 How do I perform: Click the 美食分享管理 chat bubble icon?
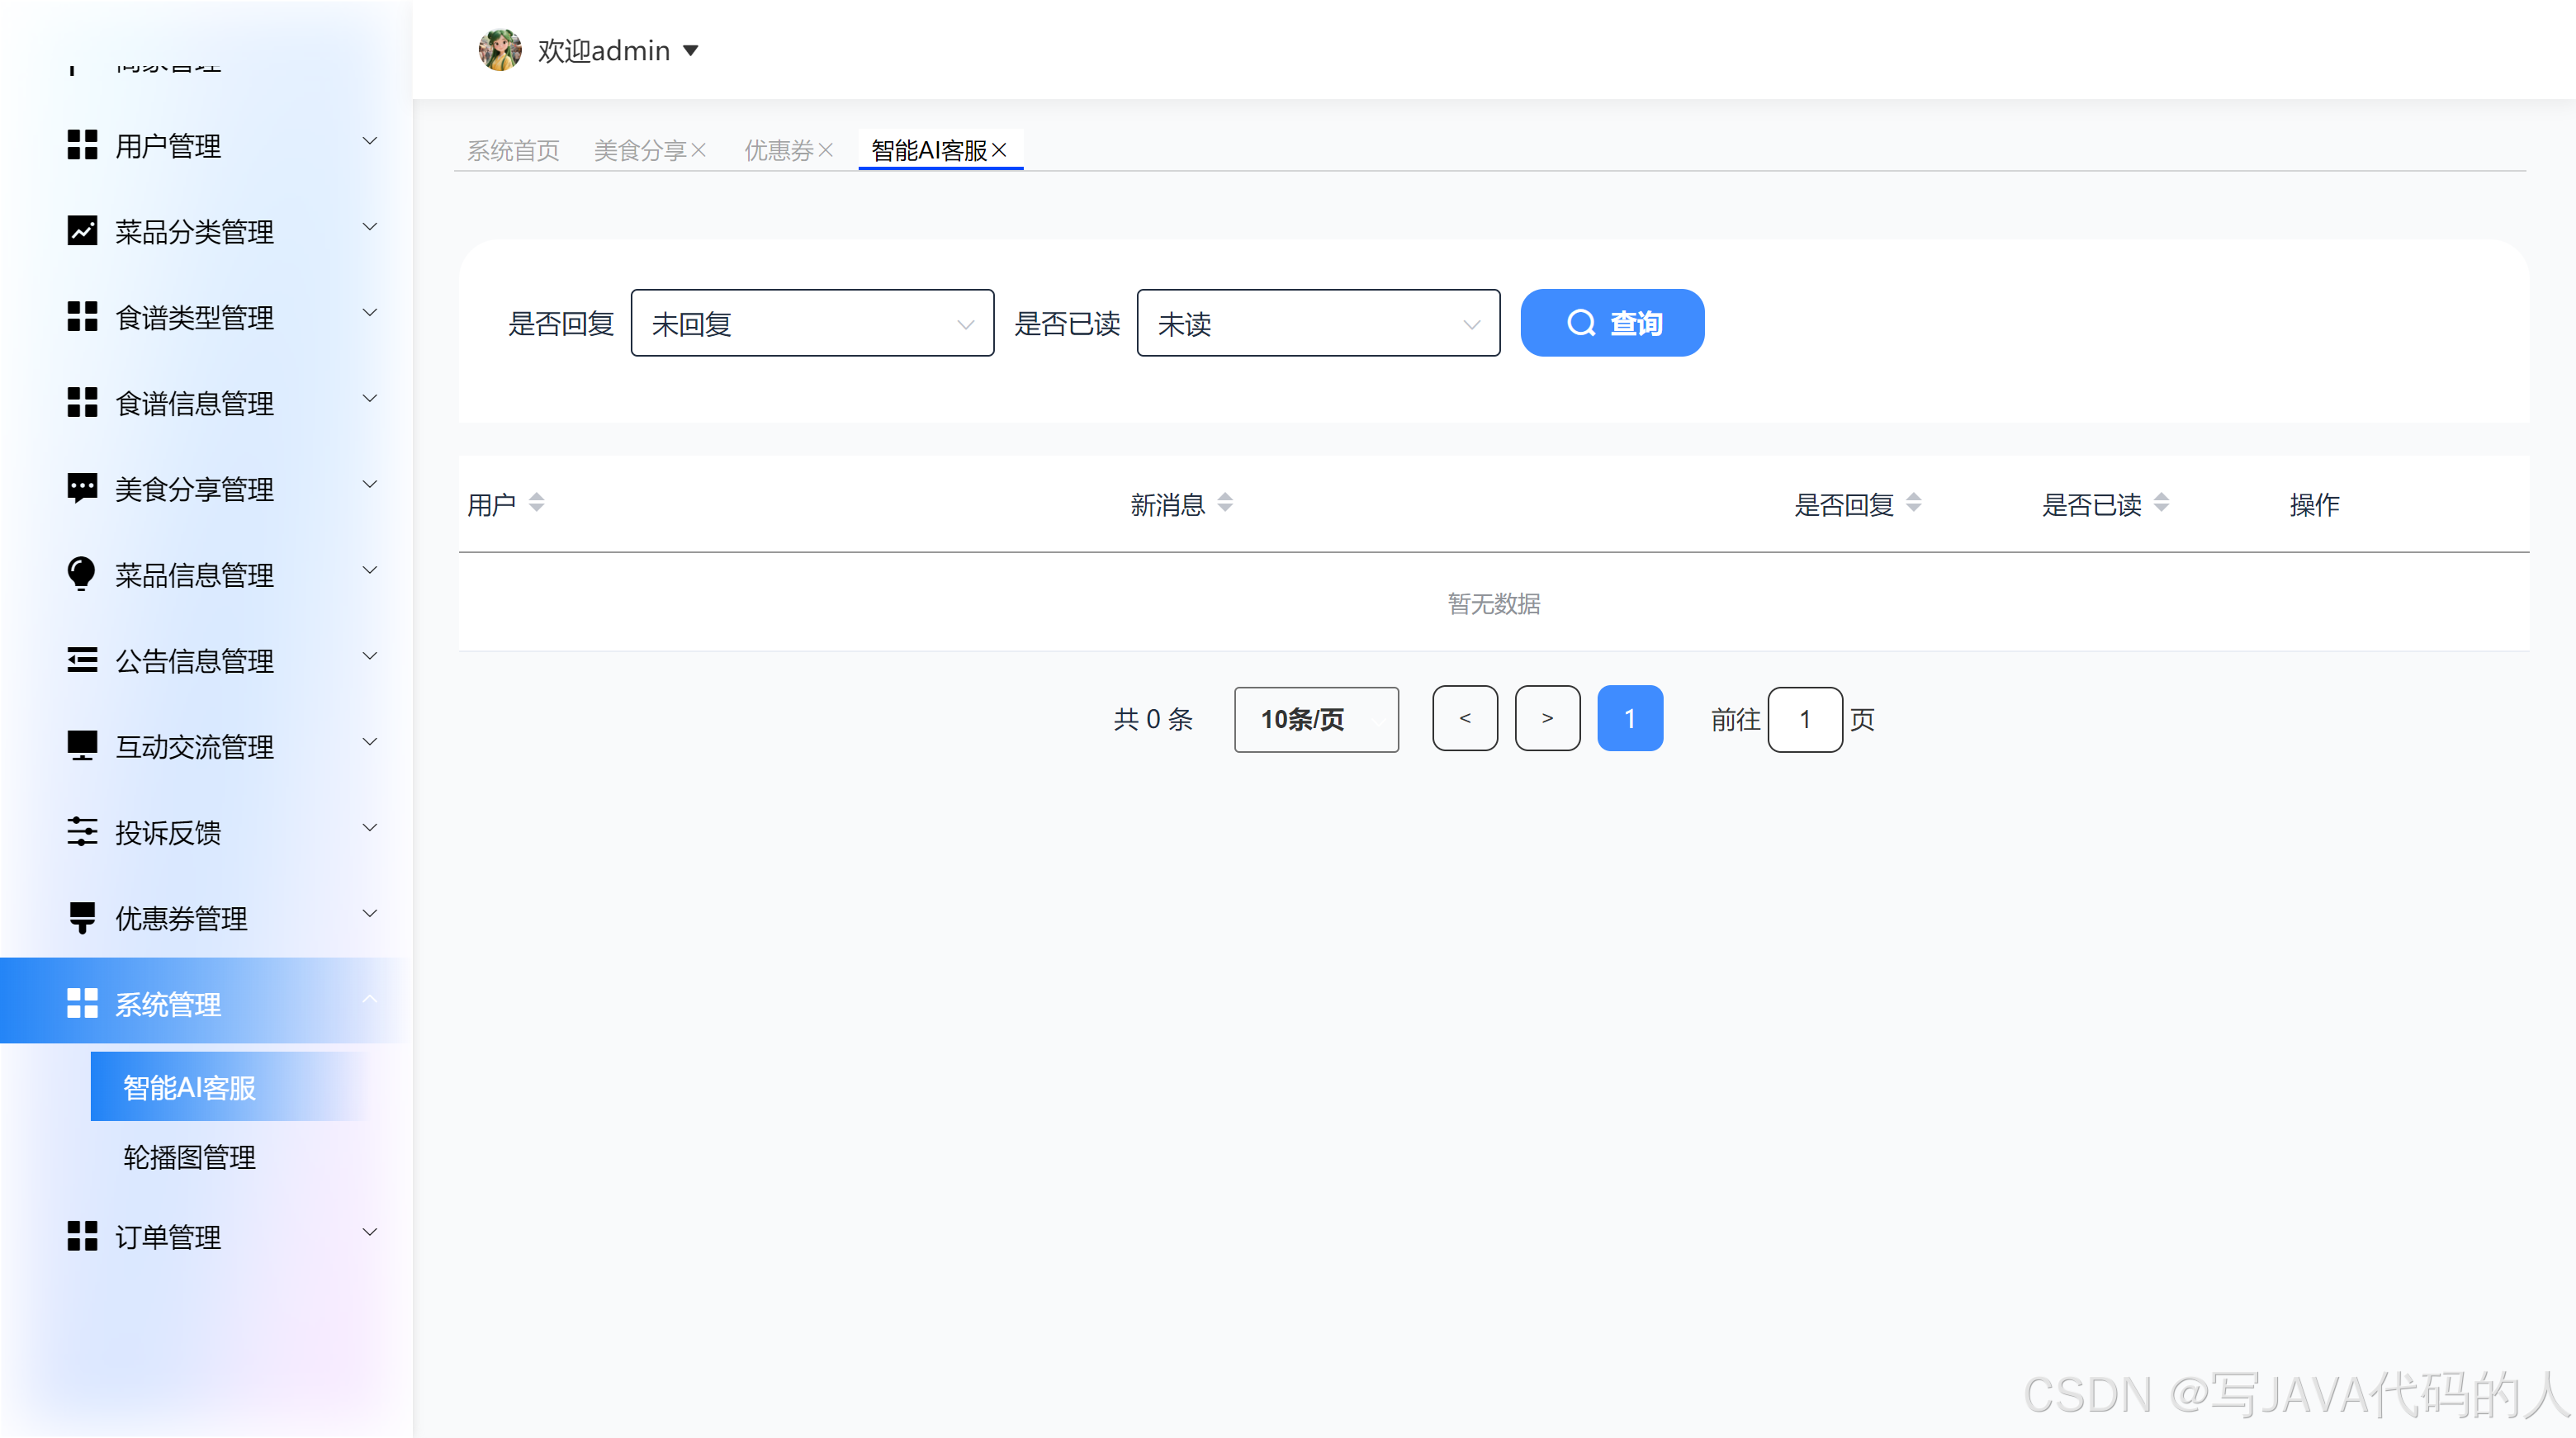pyautogui.click(x=82, y=489)
